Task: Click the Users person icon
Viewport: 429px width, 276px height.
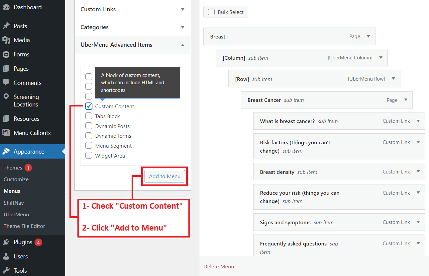Action: [x=6, y=256]
